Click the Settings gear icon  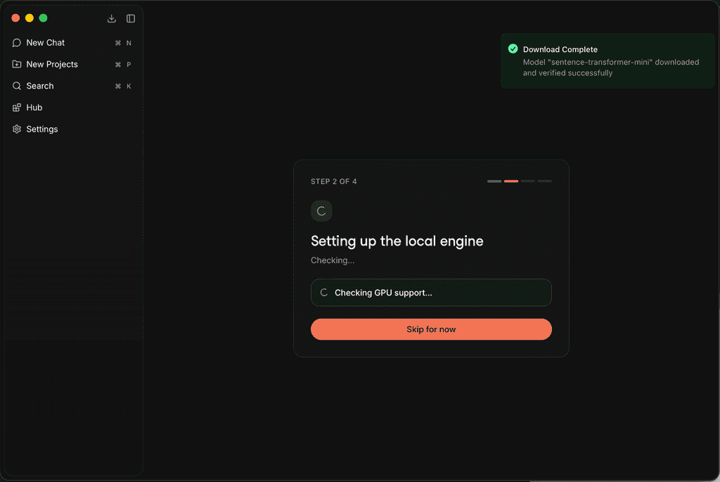[17, 129]
